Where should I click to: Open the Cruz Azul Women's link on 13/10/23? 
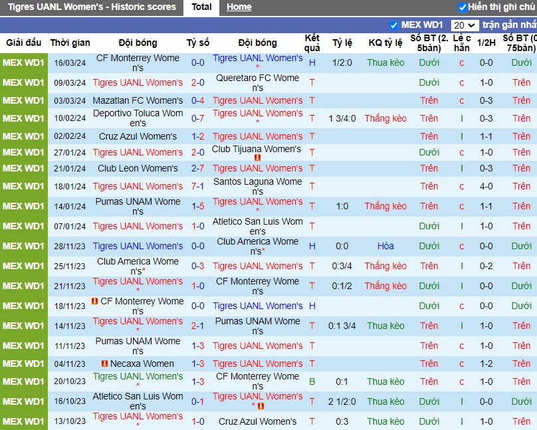258,421
